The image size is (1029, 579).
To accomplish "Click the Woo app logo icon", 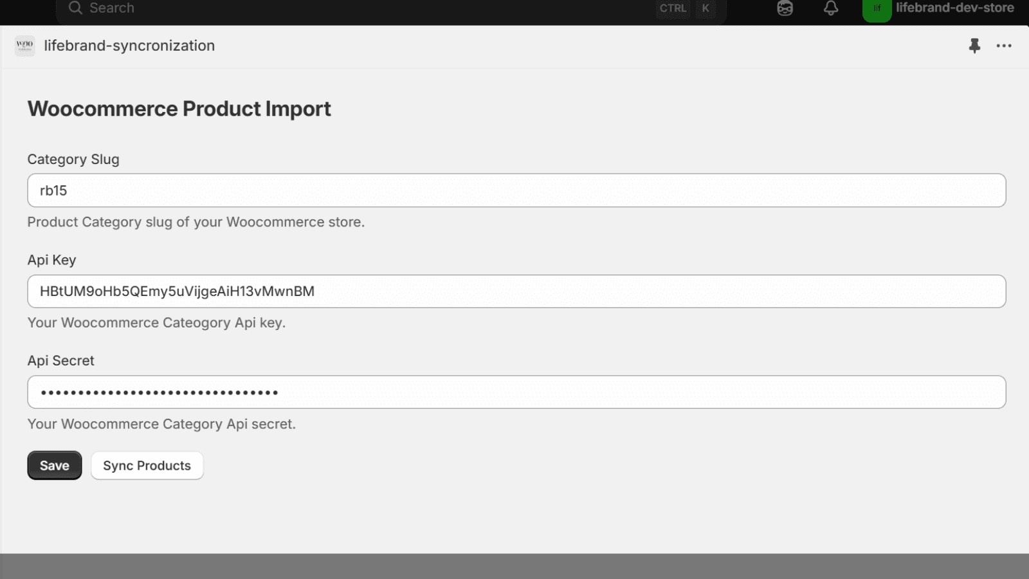I will click(25, 46).
